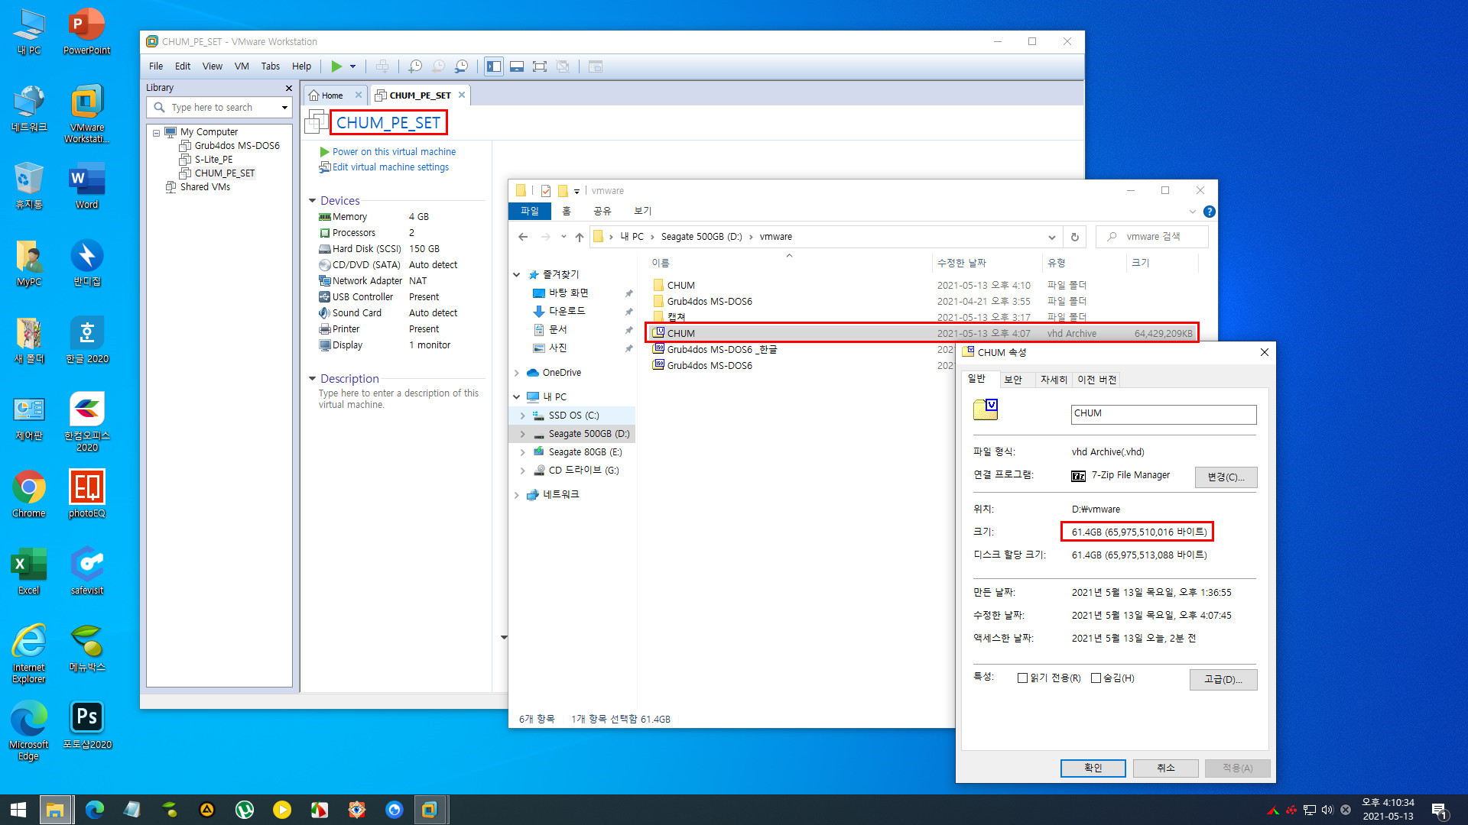
Task: Switch to 보안 tab in CHUM properties
Action: (1013, 380)
